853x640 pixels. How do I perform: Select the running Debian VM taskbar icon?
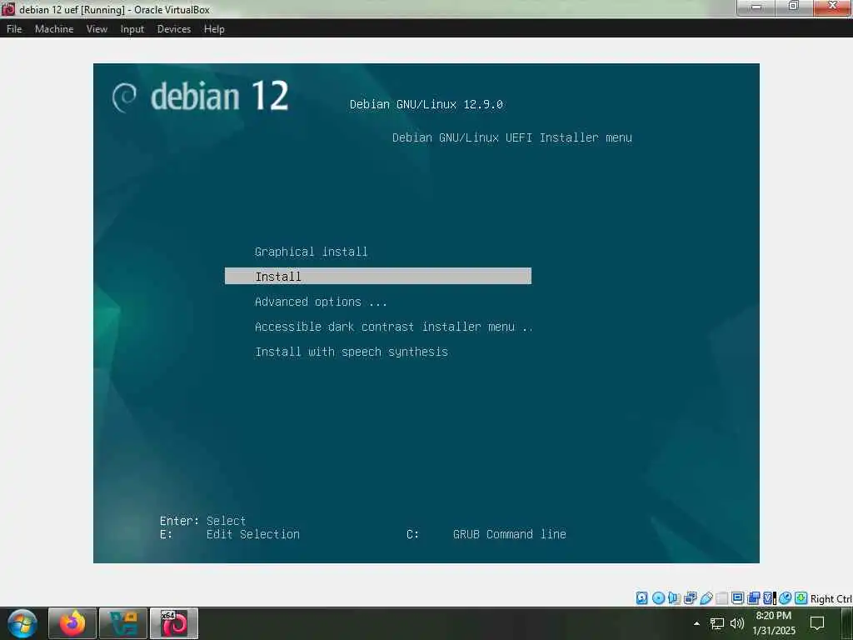coord(174,623)
